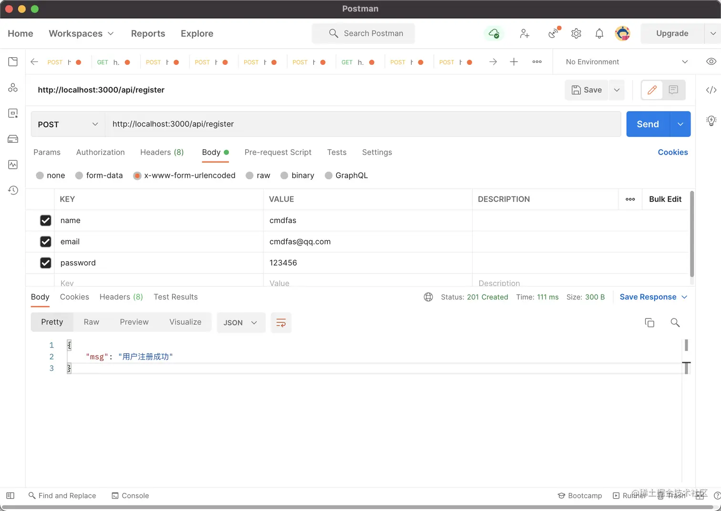This screenshot has height=511, width=721.
Task: Uncheck the name parameter checkbox
Action: [45, 221]
